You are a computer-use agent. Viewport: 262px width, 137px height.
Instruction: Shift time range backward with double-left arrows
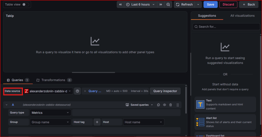[x=121, y=5]
